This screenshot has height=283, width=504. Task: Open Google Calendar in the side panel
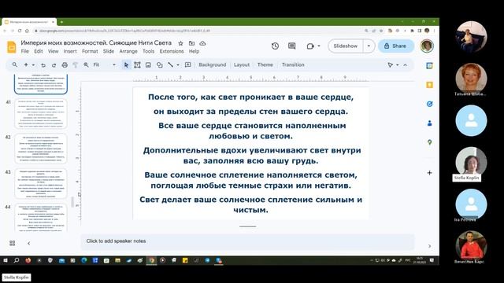point(429,66)
